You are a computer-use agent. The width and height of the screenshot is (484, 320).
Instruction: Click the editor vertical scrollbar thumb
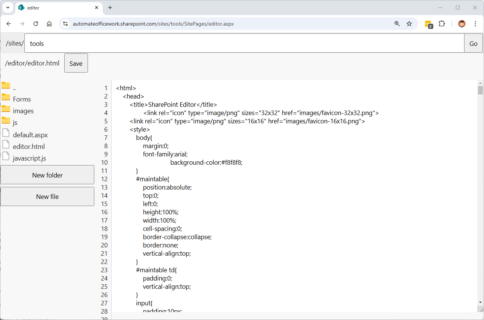tap(480, 90)
